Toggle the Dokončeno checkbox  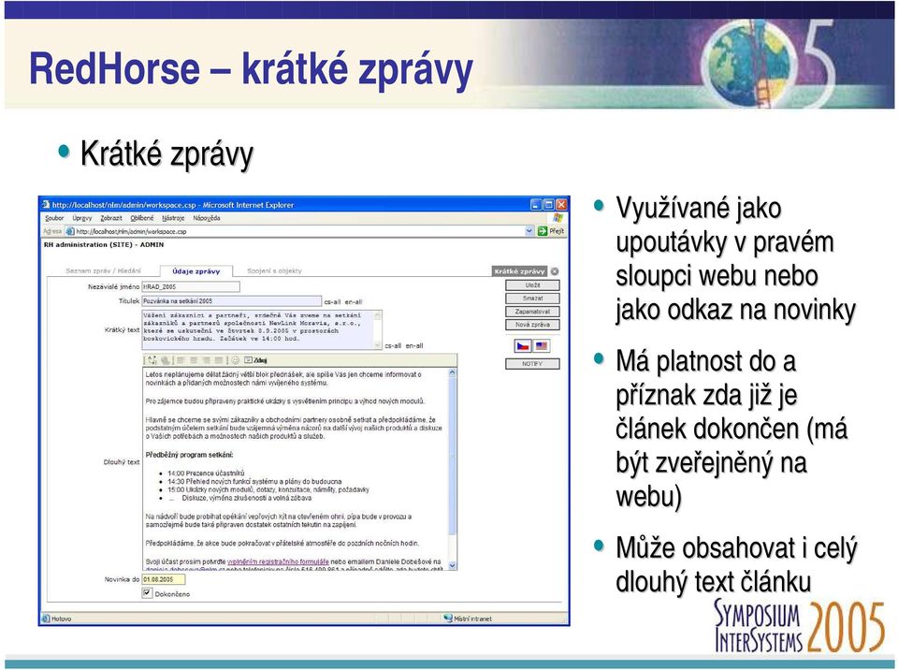pyautogui.click(x=148, y=594)
